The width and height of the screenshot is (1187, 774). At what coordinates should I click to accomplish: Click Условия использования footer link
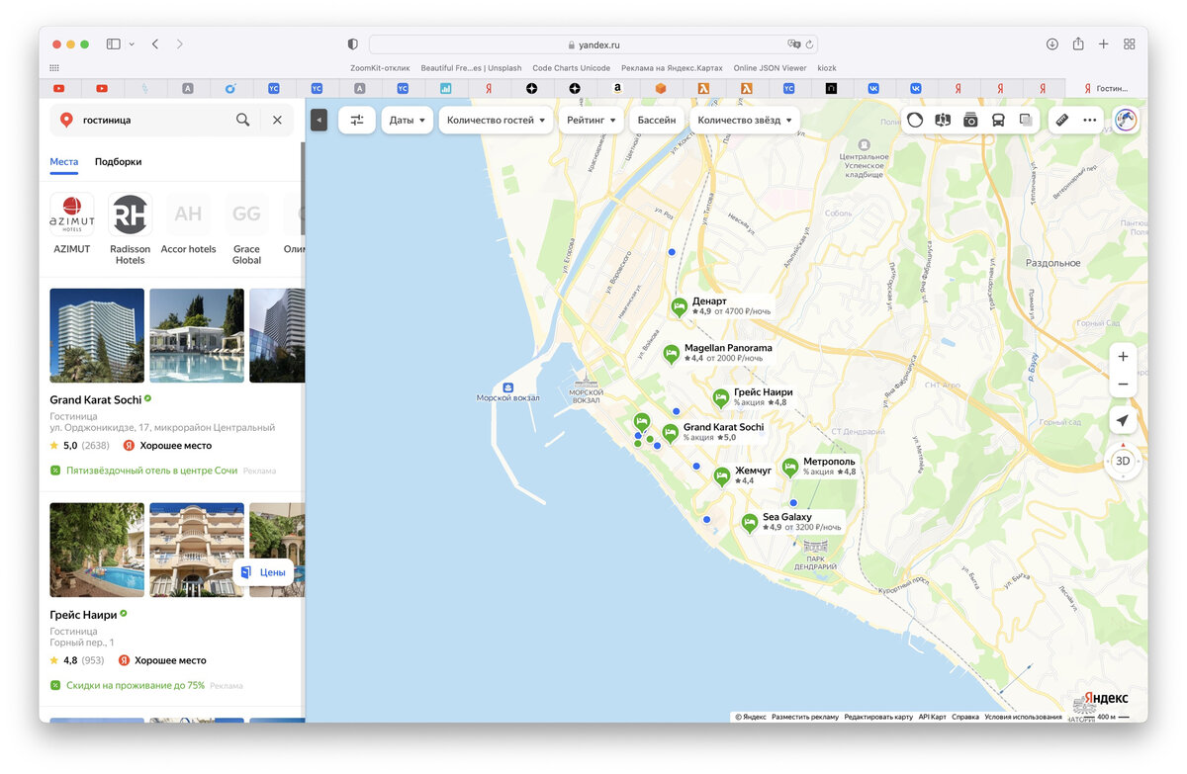[1023, 717]
